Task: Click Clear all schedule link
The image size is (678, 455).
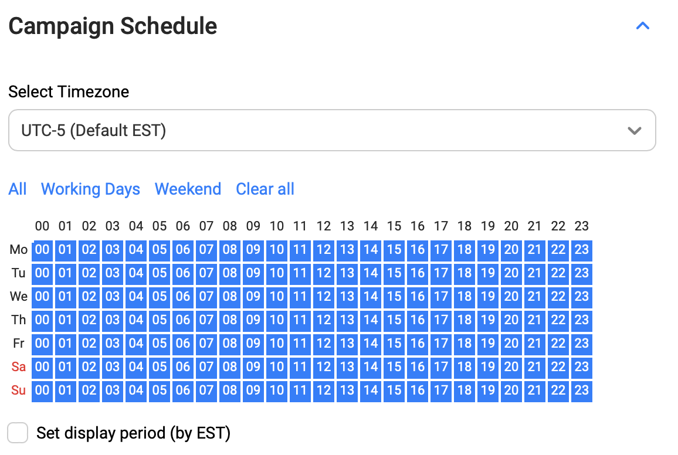Action: 265,189
